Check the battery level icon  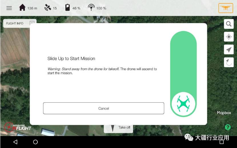67,8
